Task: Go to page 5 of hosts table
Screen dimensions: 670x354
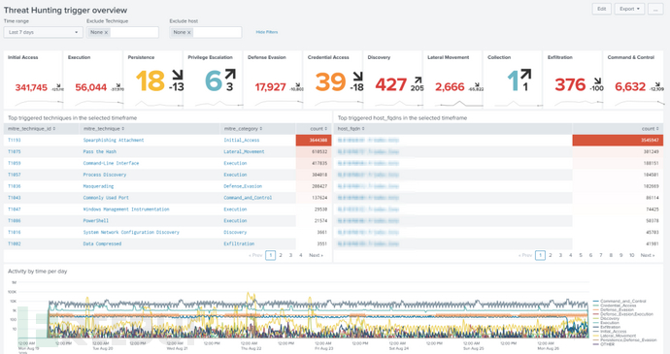Action: 581,255
